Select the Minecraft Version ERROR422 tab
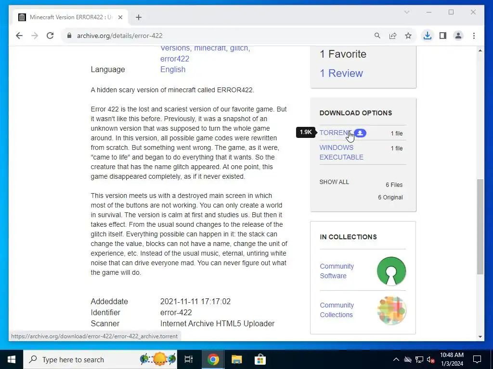 tap(70, 17)
